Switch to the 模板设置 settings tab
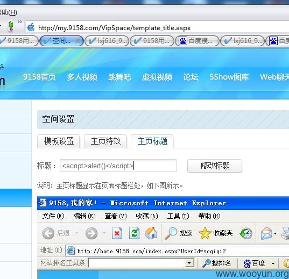Screen dimensions: 289x279 pos(59,141)
